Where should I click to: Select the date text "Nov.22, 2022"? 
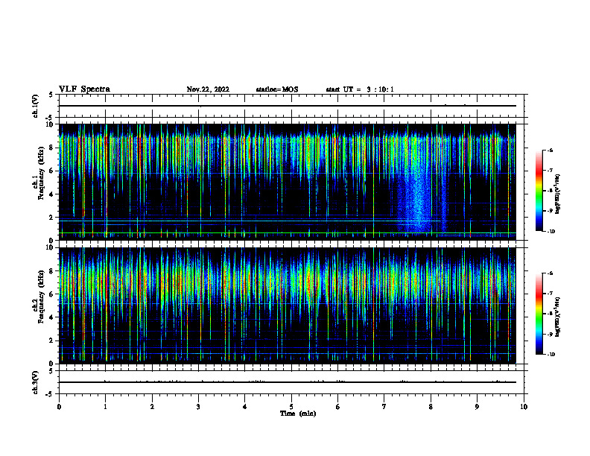point(208,89)
